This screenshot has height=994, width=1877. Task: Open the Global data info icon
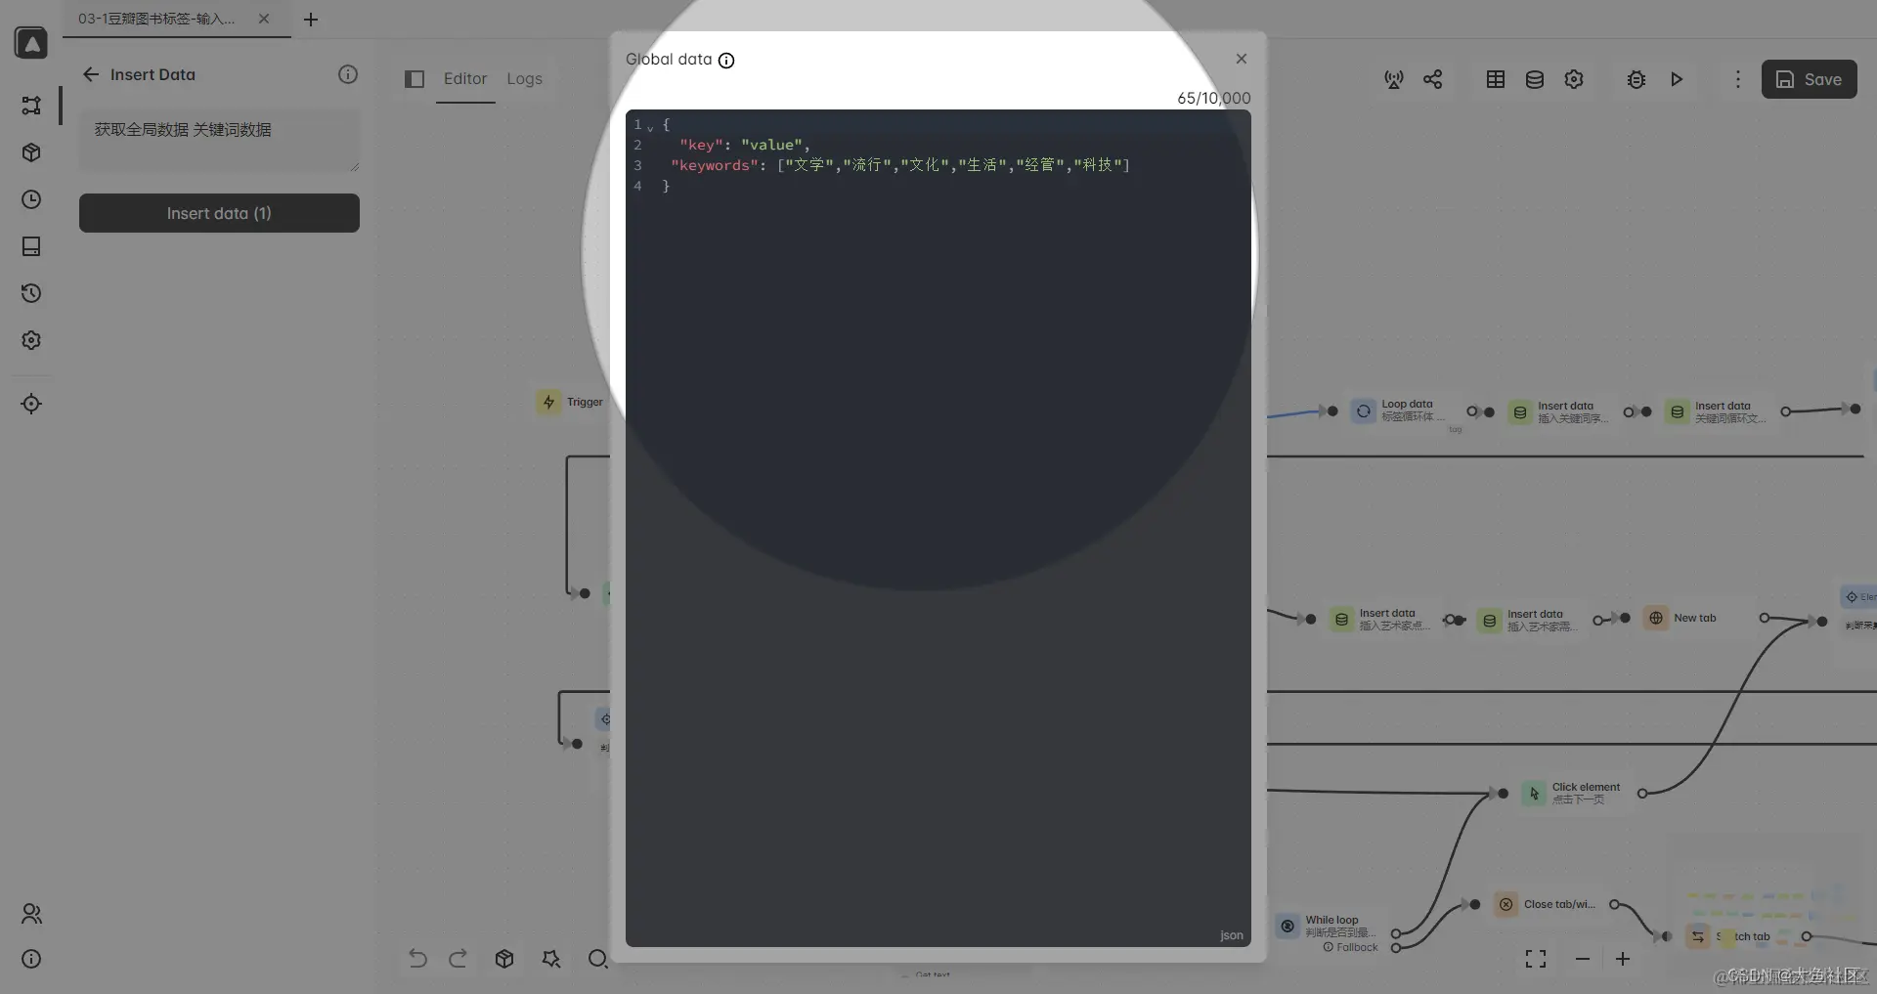tap(726, 61)
